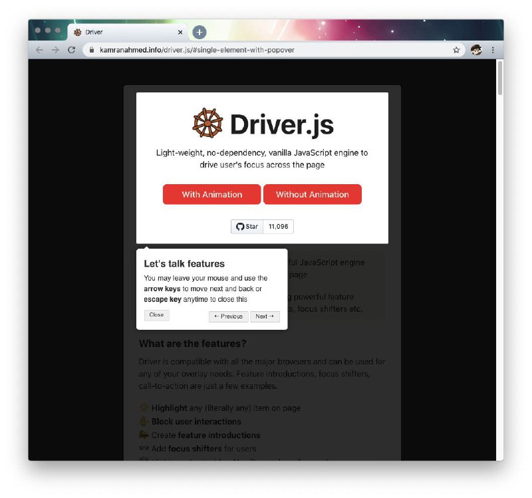Click the With Animation button

pos(211,194)
